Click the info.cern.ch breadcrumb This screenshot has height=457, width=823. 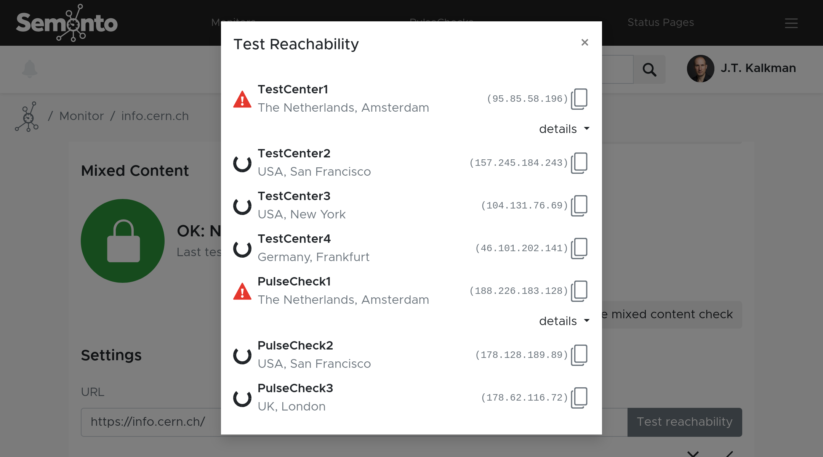tap(155, 116)
